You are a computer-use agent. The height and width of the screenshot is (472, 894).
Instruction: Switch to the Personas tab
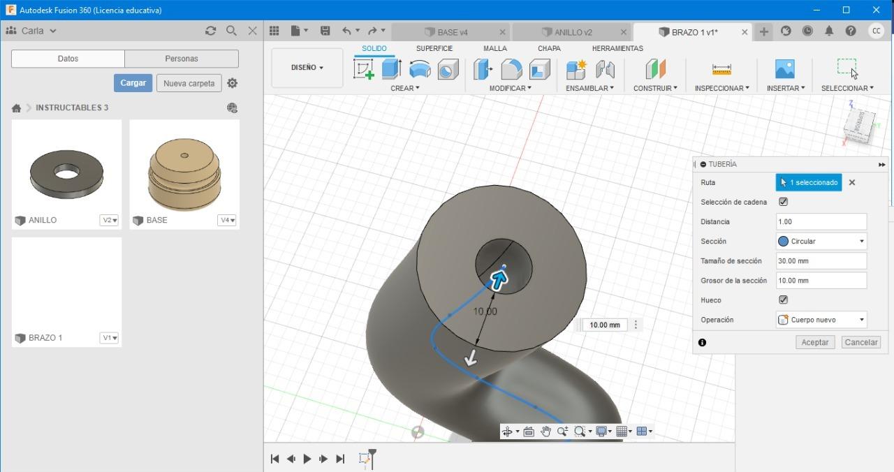(182, 59)
